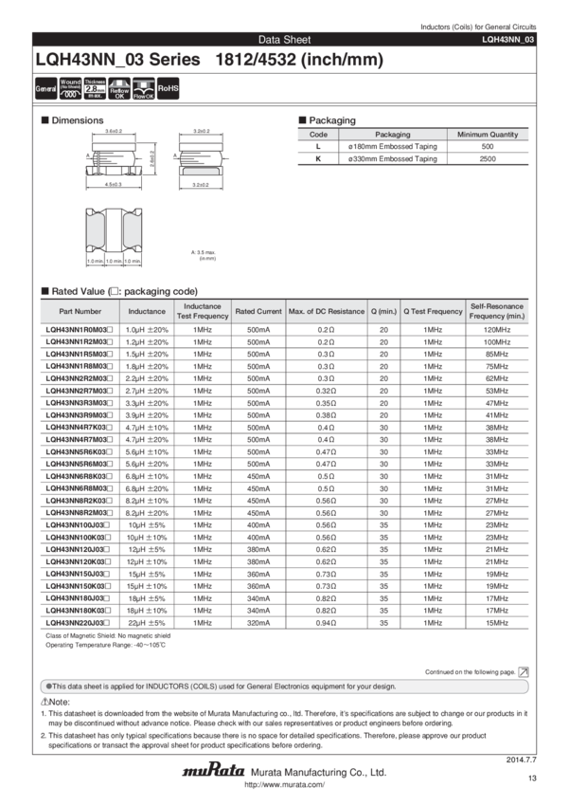Click the Thickness 2.8mm max icon

point(95,88)
